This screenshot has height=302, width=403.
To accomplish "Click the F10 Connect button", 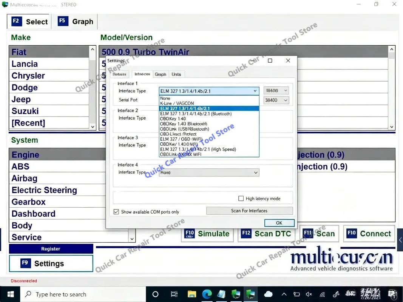I will pos(369,234).
